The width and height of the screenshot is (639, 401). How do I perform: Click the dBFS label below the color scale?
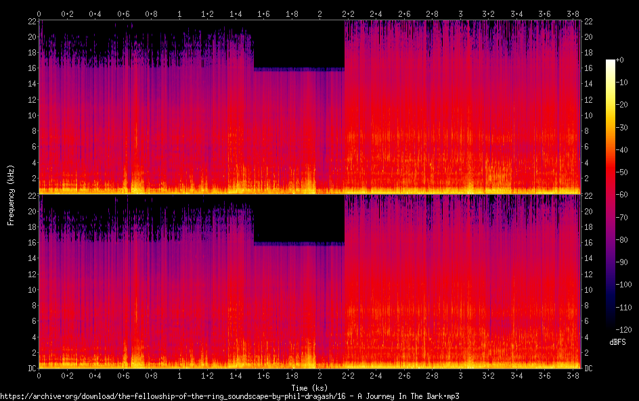point(617,343)
